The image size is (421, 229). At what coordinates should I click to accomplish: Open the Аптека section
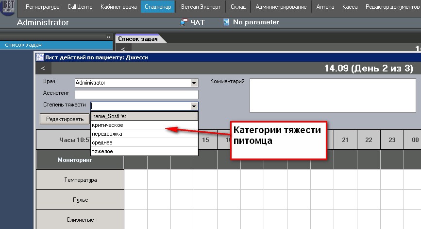(x=325, y=7)
